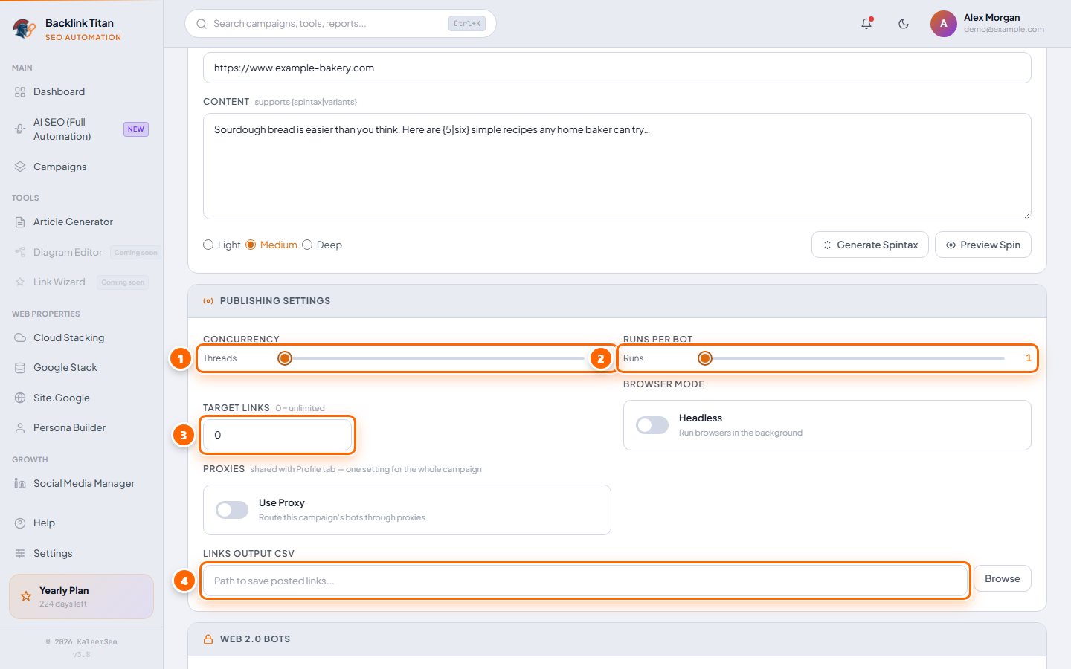
Task: Click the Threads concurrency slider handle
Action: tap(285, 359)
